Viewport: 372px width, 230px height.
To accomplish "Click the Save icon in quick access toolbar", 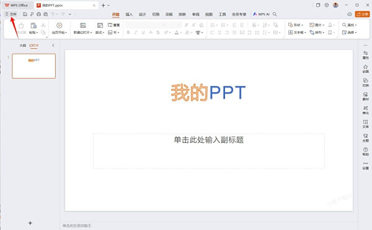I will click(25, 14).
